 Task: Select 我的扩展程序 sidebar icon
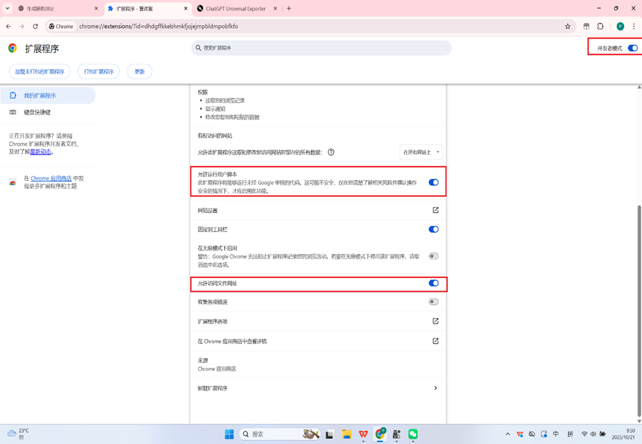pos(14,95)
